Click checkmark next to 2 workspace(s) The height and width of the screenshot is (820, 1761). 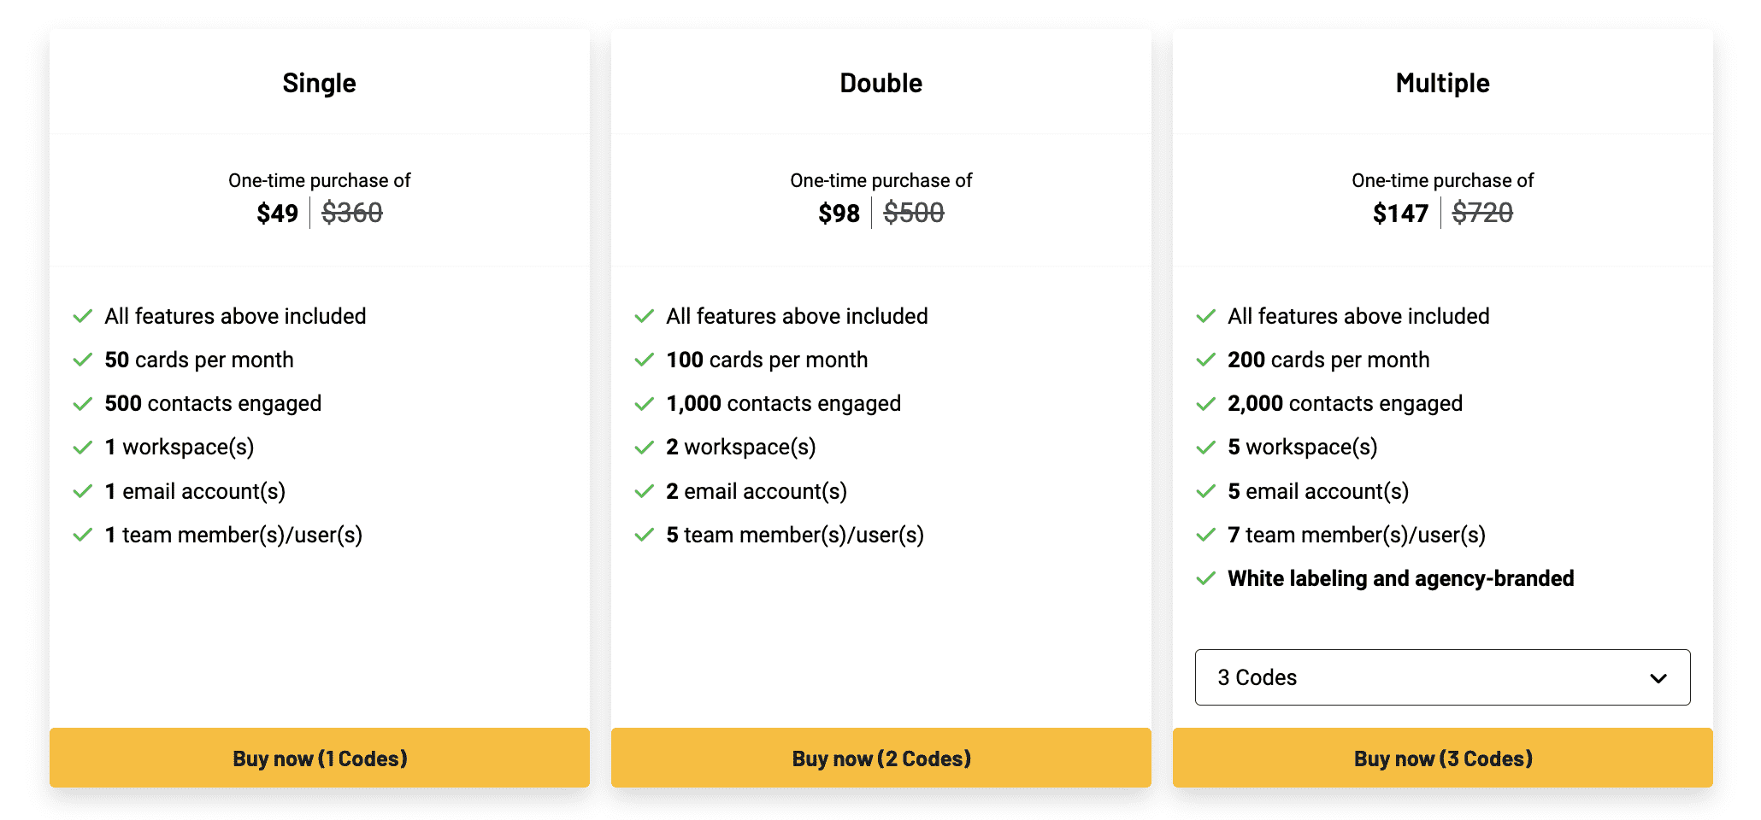click(645, 448)
